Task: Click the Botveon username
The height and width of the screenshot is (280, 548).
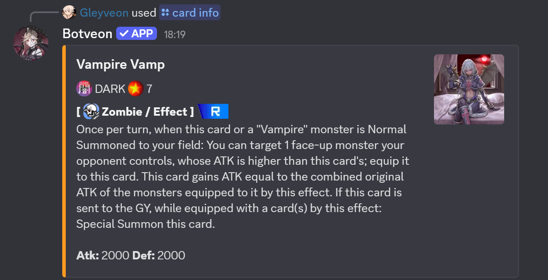Action: pyautogui.click(x=88, y=34)
